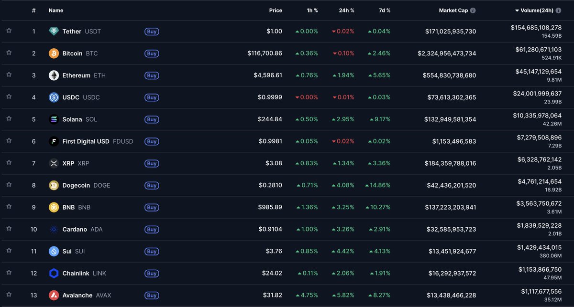Sort table by 7d % column
Screen dimensions: 574x307
click(x=384, y=11)
